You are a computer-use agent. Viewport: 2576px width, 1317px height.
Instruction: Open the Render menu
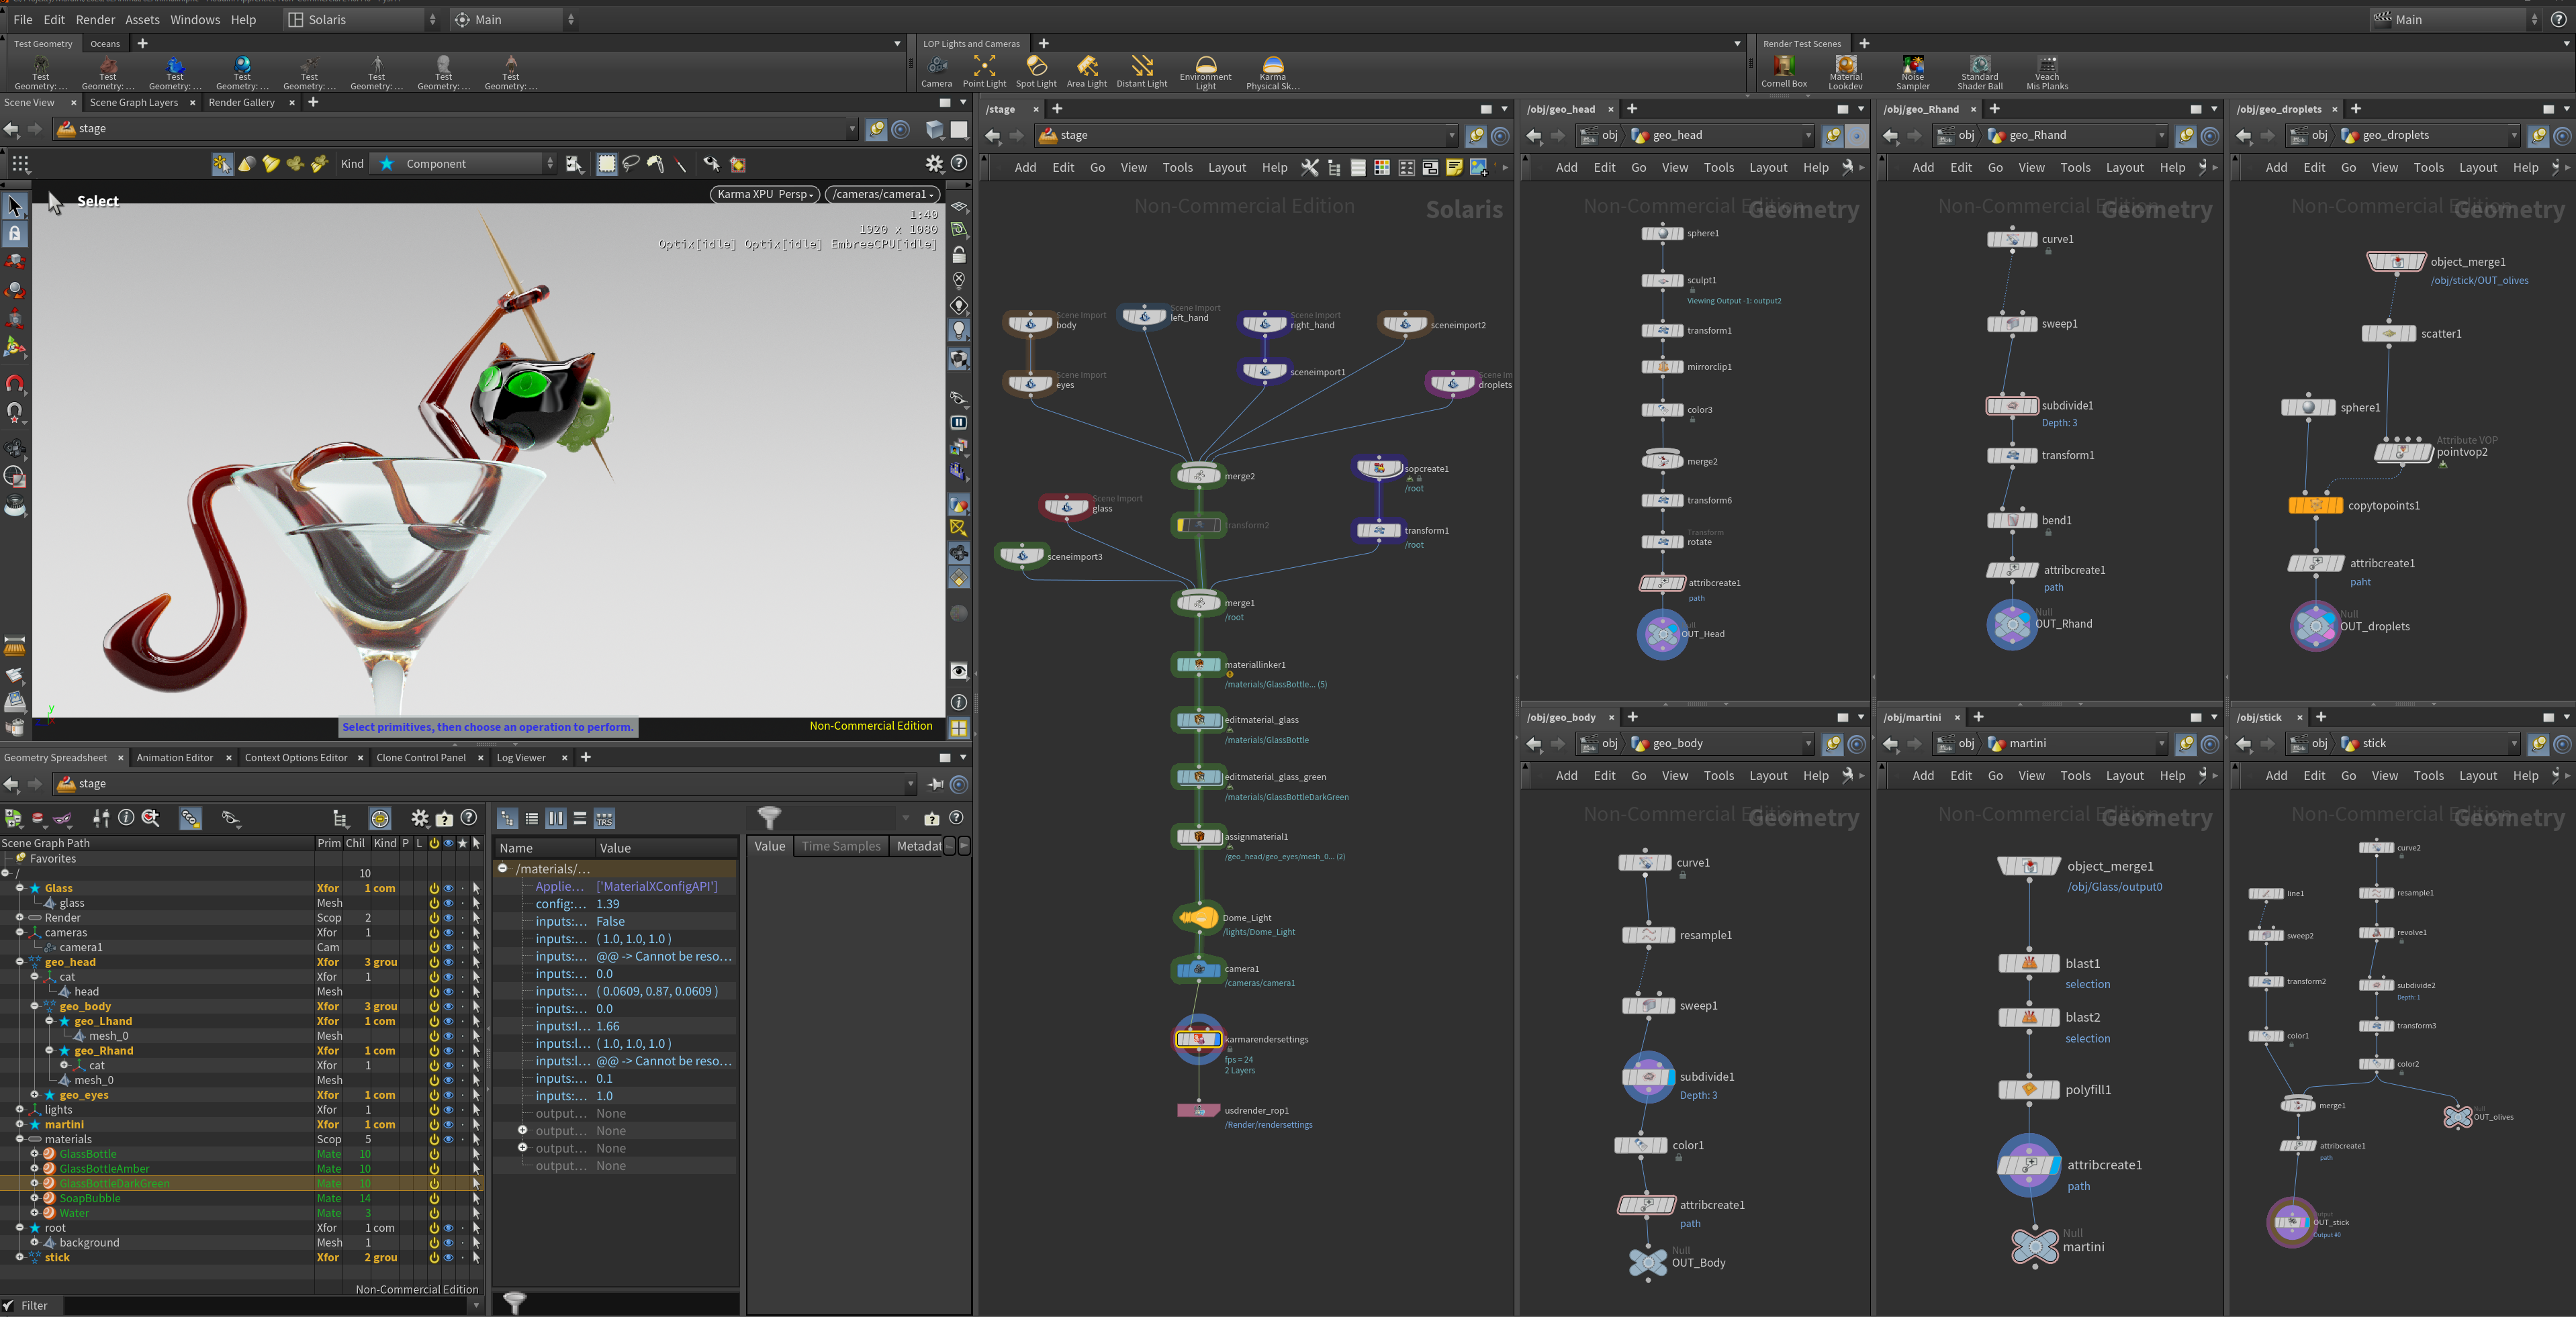point(95,19)
